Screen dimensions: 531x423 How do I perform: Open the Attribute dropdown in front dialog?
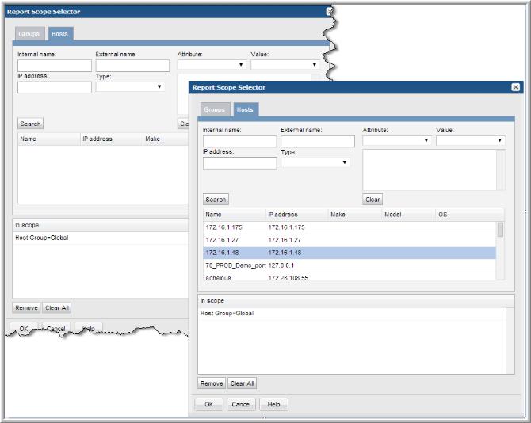[x=396, y=140]
